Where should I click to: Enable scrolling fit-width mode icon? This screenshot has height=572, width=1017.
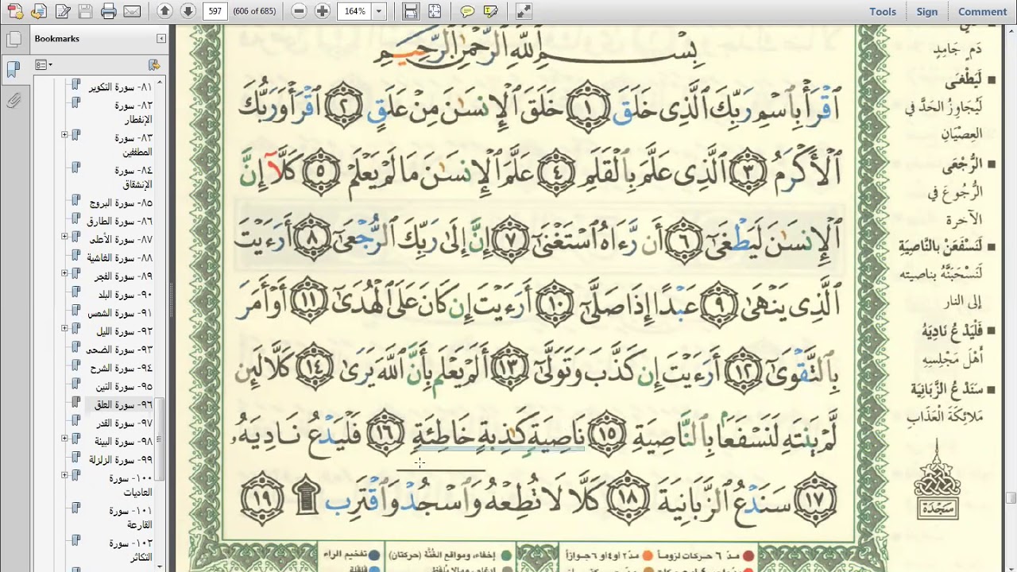pos(411,11)
